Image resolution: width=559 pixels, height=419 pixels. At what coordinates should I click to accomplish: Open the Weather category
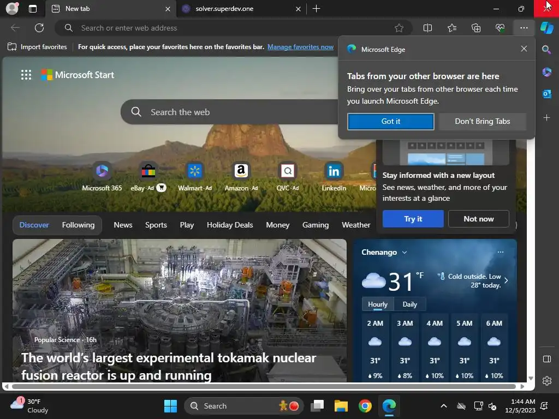tap(356, 225)
